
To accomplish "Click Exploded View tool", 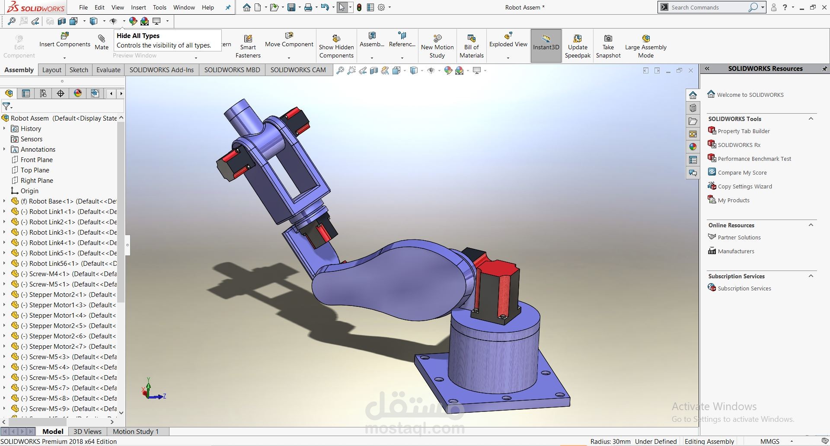I will click(x=508, y=40).
